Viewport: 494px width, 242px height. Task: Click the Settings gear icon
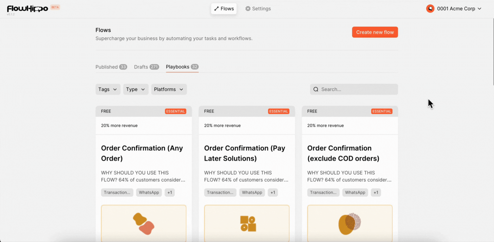coord(248,9)
